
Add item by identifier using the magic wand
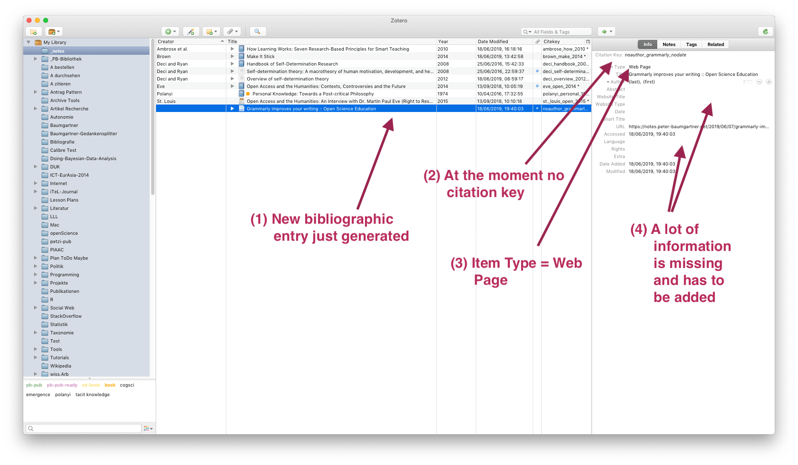(191, 32)
